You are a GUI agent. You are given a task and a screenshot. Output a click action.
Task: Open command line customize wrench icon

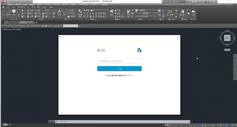[x=54, y=121]
